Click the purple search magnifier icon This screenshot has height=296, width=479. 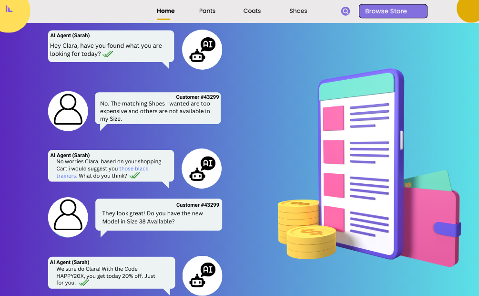pyautogui.click(x=346, y=11)
